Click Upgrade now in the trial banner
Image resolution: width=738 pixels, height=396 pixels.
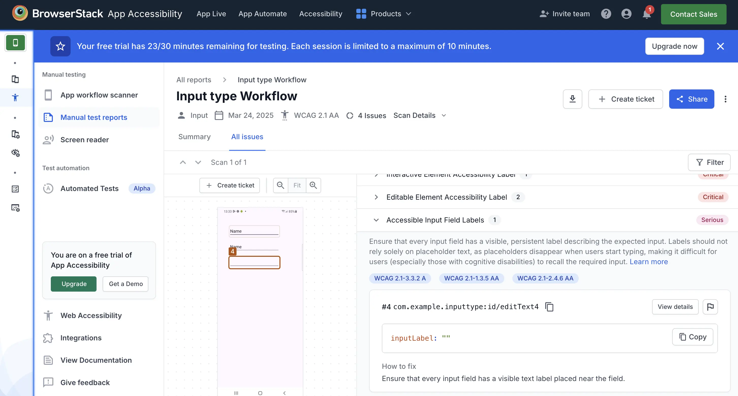coord(674,46)
